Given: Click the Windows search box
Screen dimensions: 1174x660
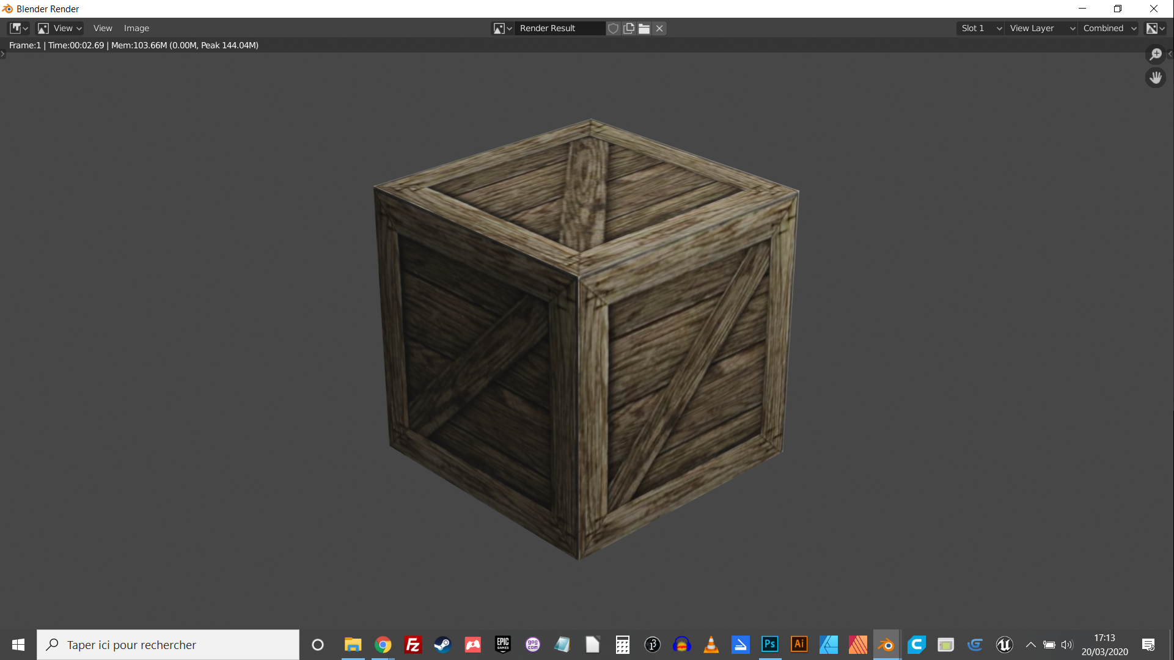Looking at the screenshot, I should click(168, 645).
